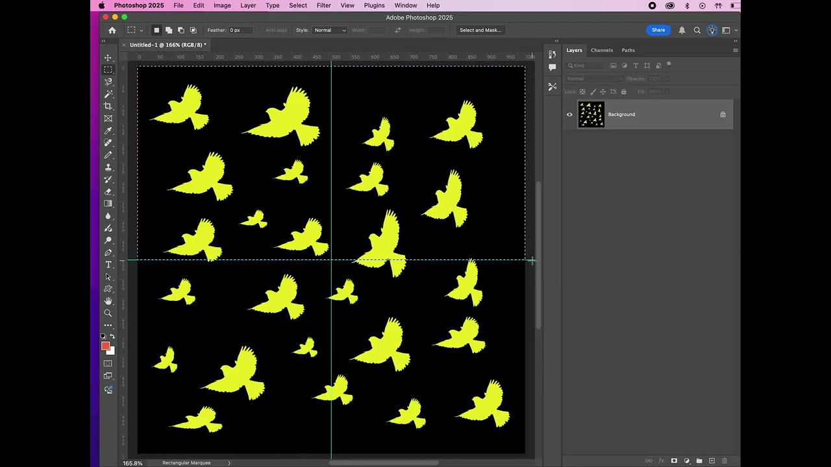Click the search magnifier icon near Share
831x467 pixels.
click(x=697, y=30)
